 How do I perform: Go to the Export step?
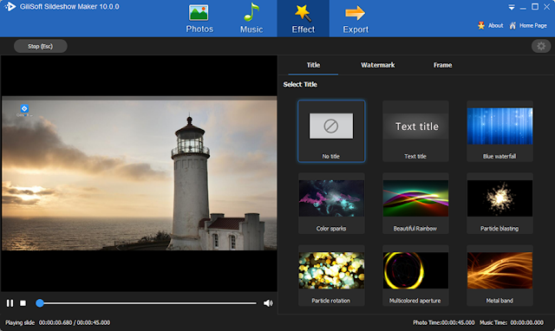click(x=356, y=19)
